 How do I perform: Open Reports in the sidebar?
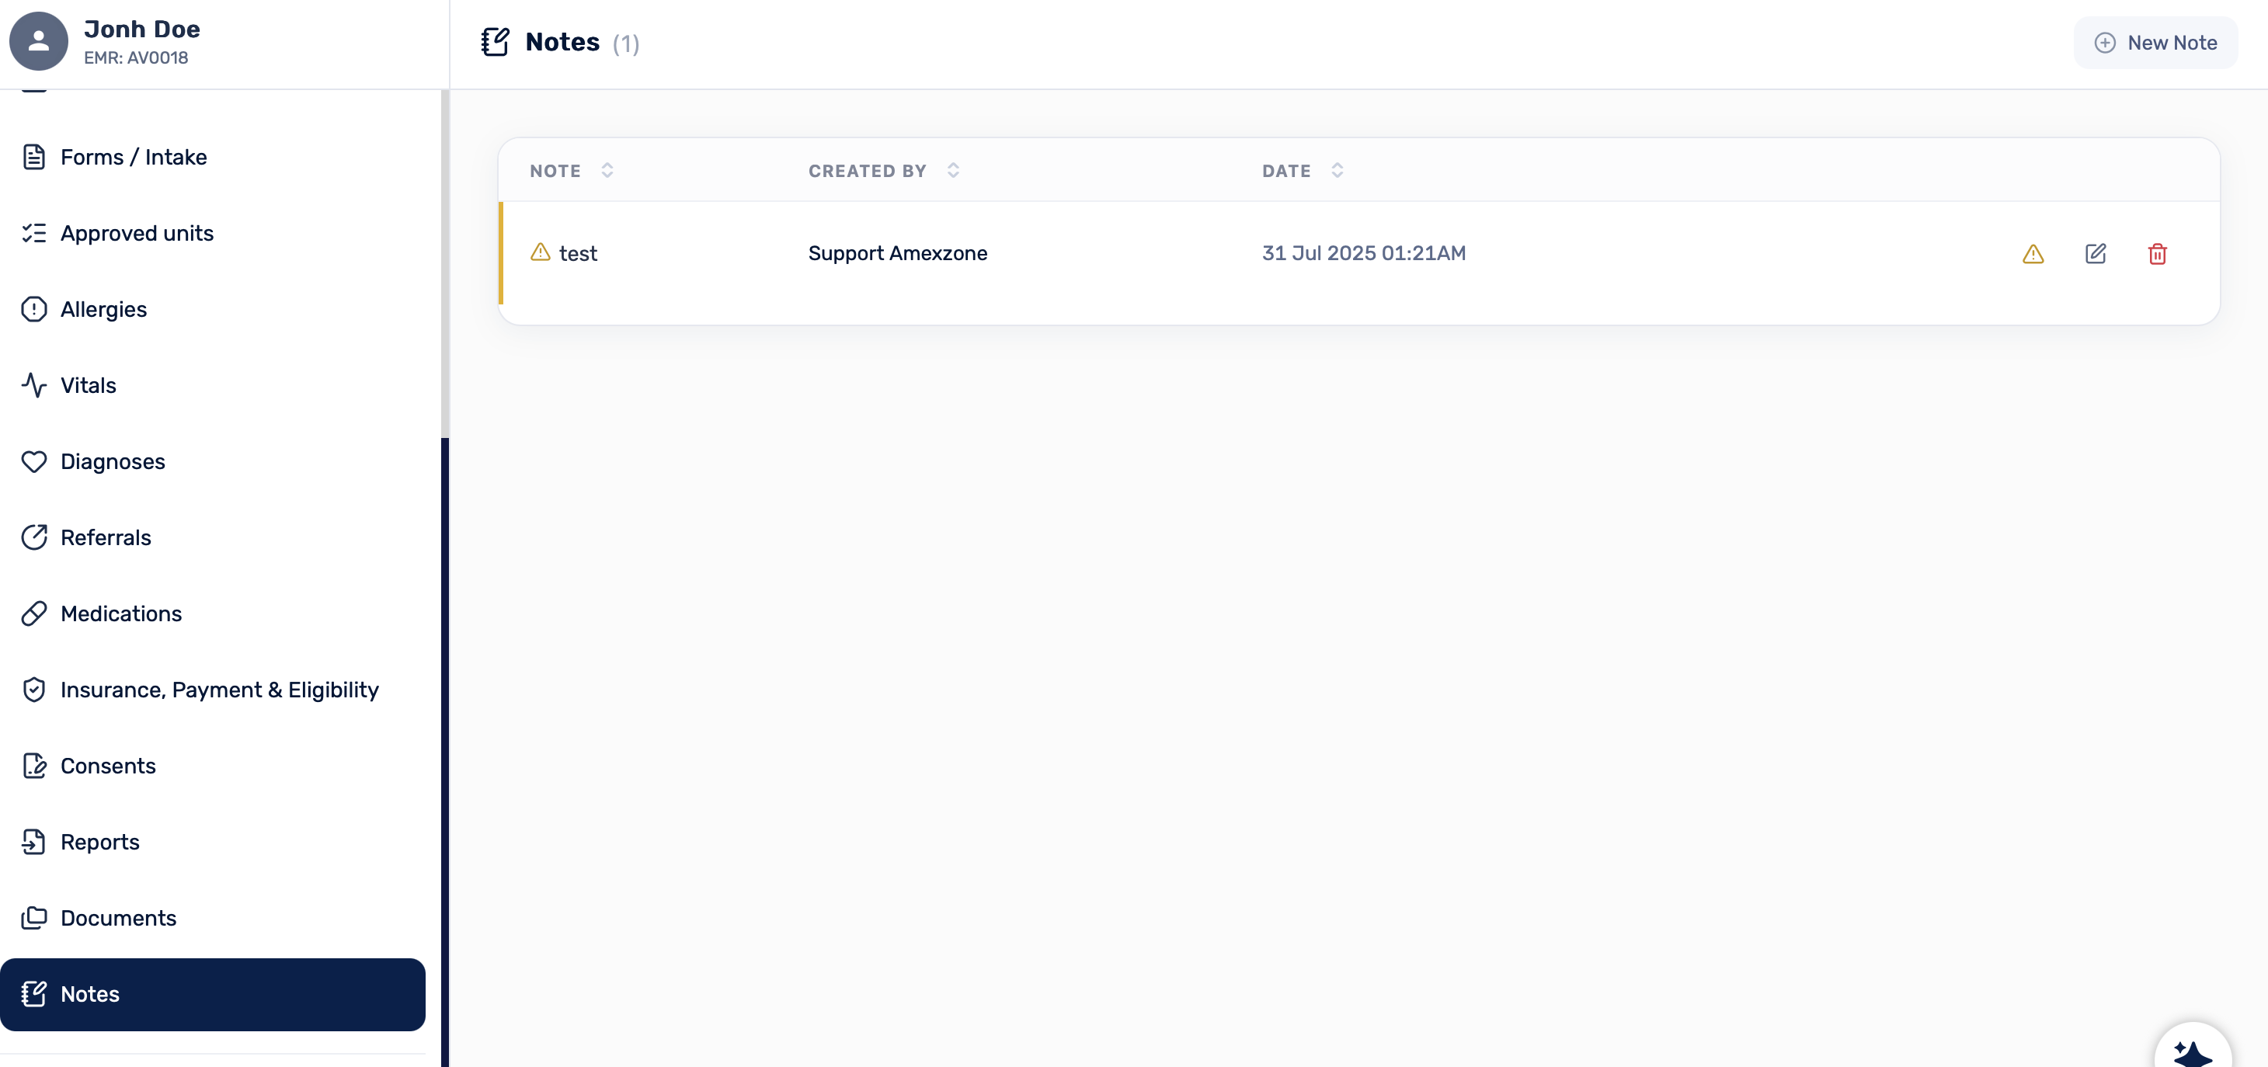[x=212, y=843]
